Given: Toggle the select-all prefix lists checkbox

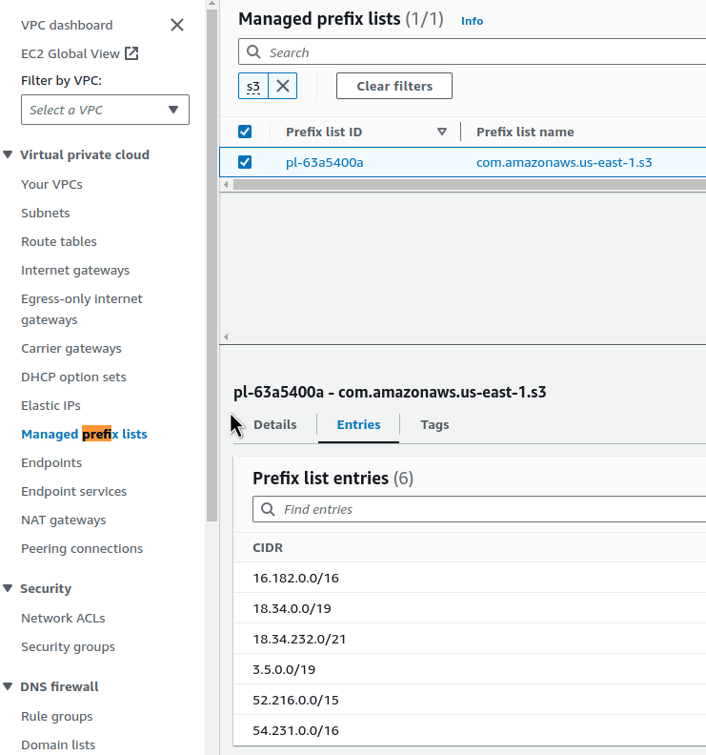Looking at the screenshot, I should tap(245, 132).
